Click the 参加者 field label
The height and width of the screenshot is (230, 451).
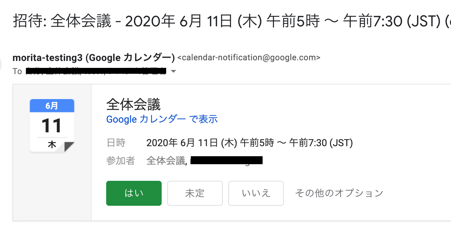120,161
